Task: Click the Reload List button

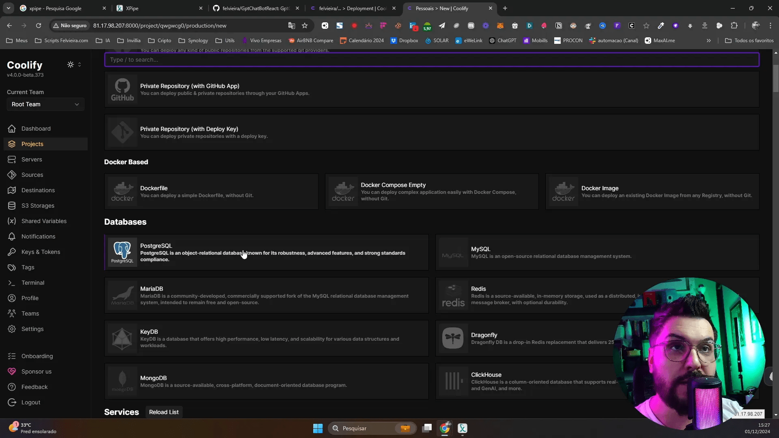Action: click(164, 412)
